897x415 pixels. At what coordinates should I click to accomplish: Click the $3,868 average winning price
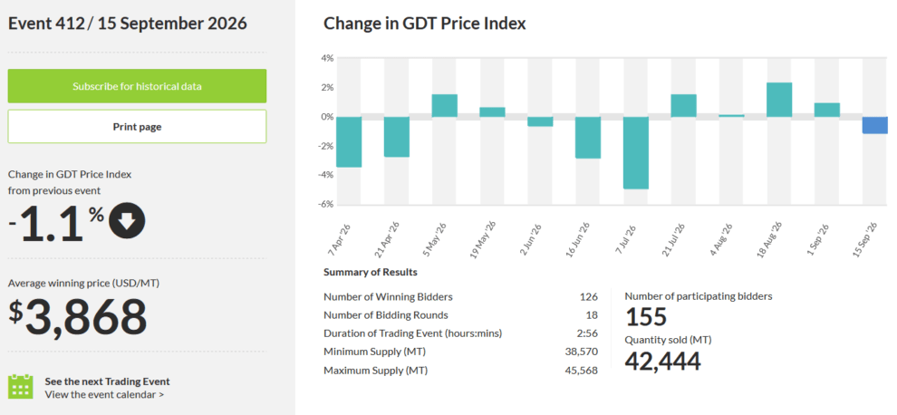pyautogui.click(x=78, y=316)
